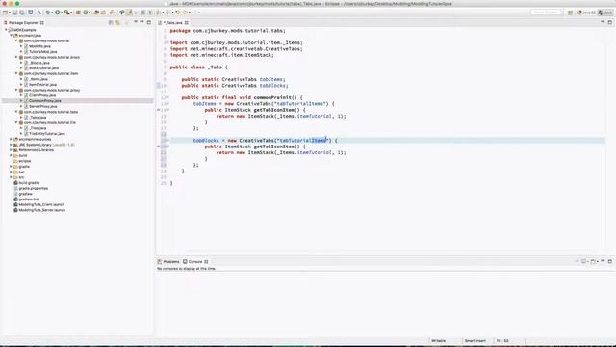Expand the JRE System Library node
Image resolution: width=616 pixels, height=347 pixels.
point(11,145)
